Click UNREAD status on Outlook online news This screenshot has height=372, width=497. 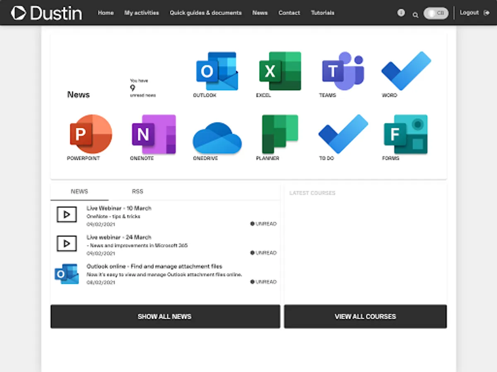[x=263, y=282]
